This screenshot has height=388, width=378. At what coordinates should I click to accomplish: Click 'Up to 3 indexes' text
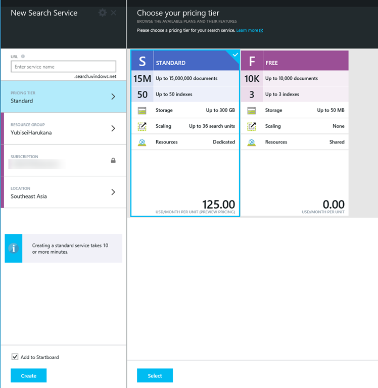282,94
